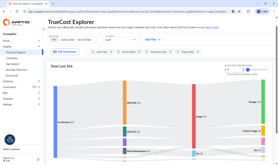Click the cost threshold slider handle
Screen dimensions: 278x165
[248, 70]
